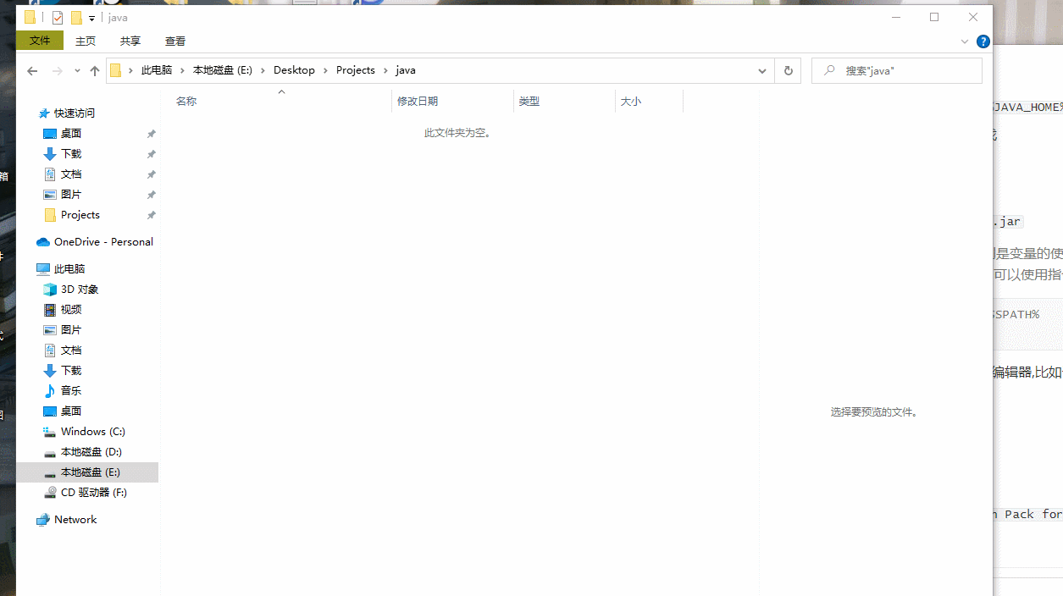Image resolution: width=1063 pixels, height=596 pixels.
Task: Open the recent locations dropdown arrow
Action: [x=77, y=71]
